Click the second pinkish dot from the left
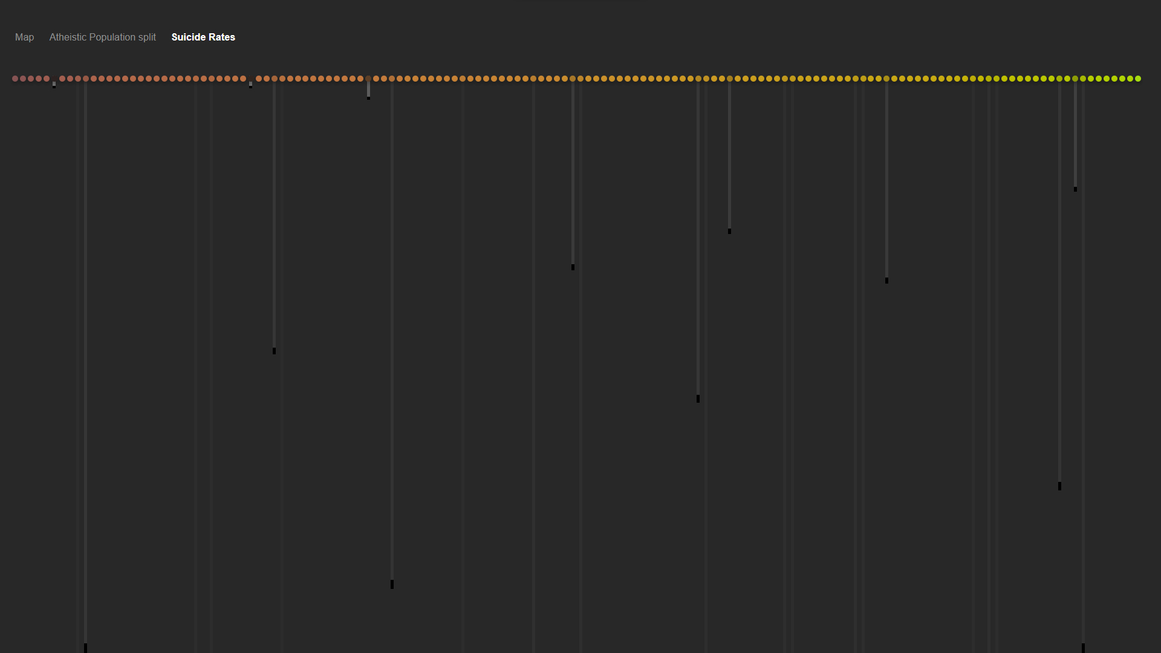 pos(23,79)
